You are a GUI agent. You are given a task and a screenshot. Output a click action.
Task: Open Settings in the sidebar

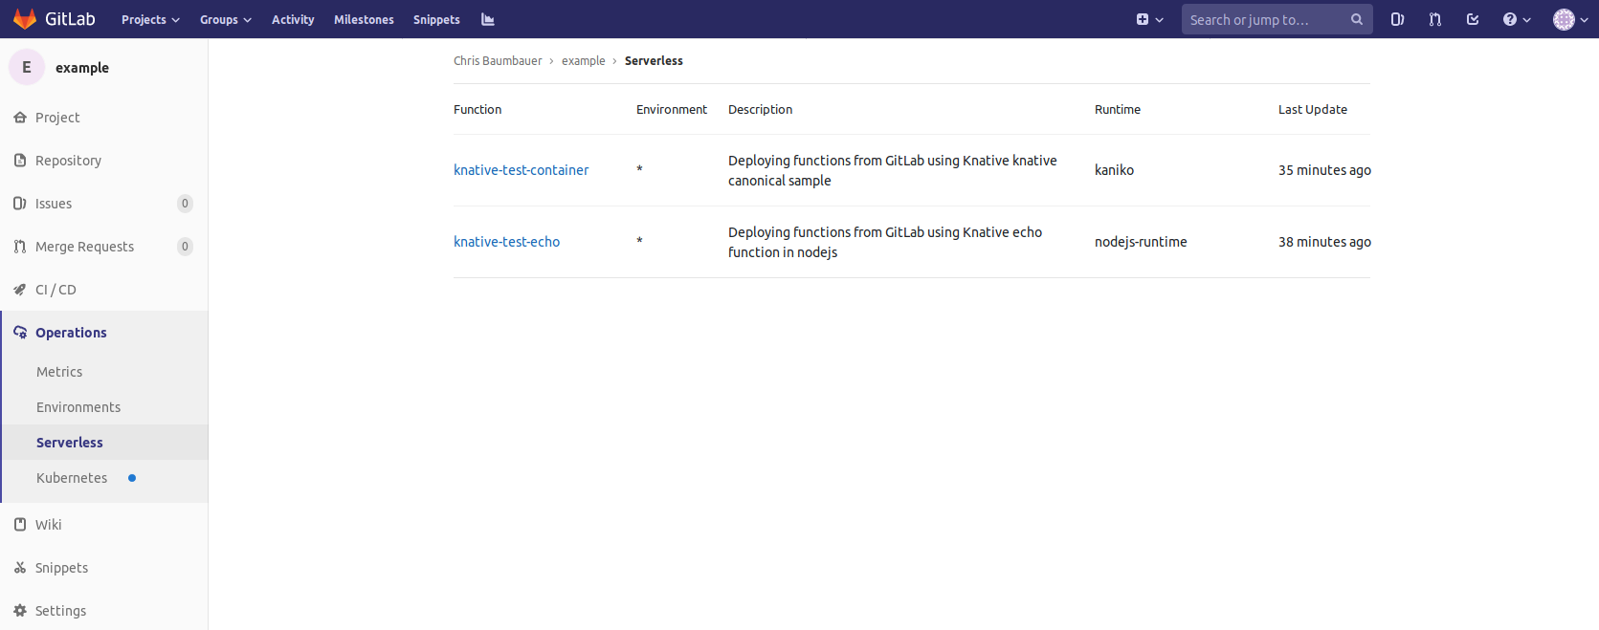pos(60,611)
